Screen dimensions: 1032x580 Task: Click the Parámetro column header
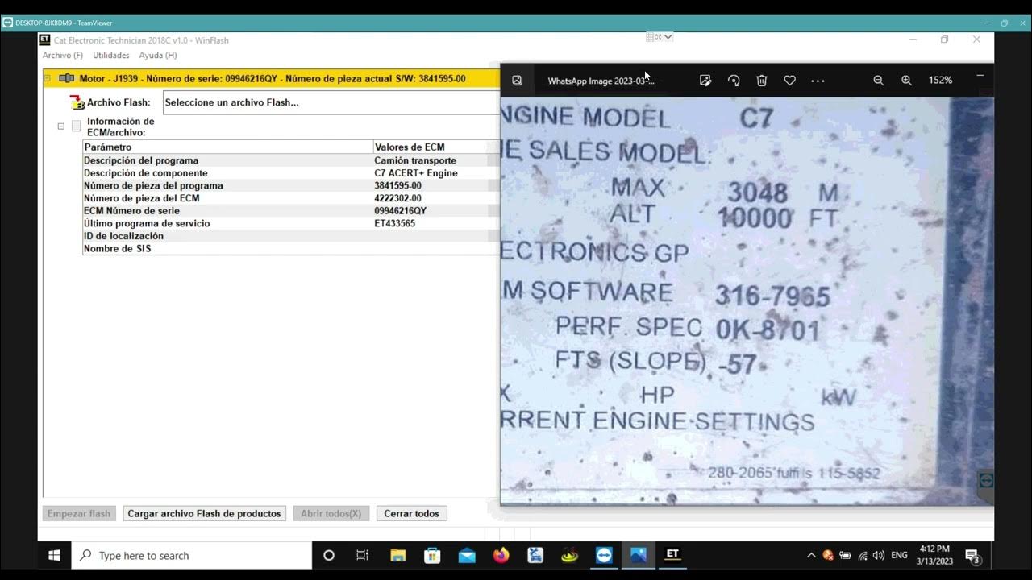pyautogui.click(x=227, y=147)
